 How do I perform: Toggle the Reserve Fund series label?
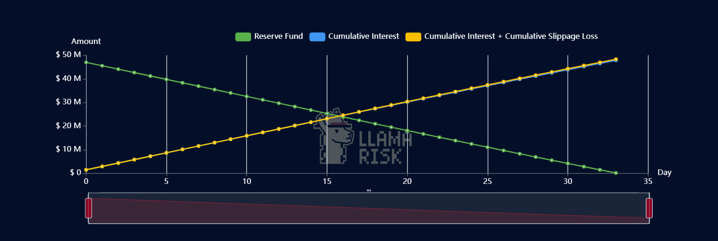tap(278, 37)
